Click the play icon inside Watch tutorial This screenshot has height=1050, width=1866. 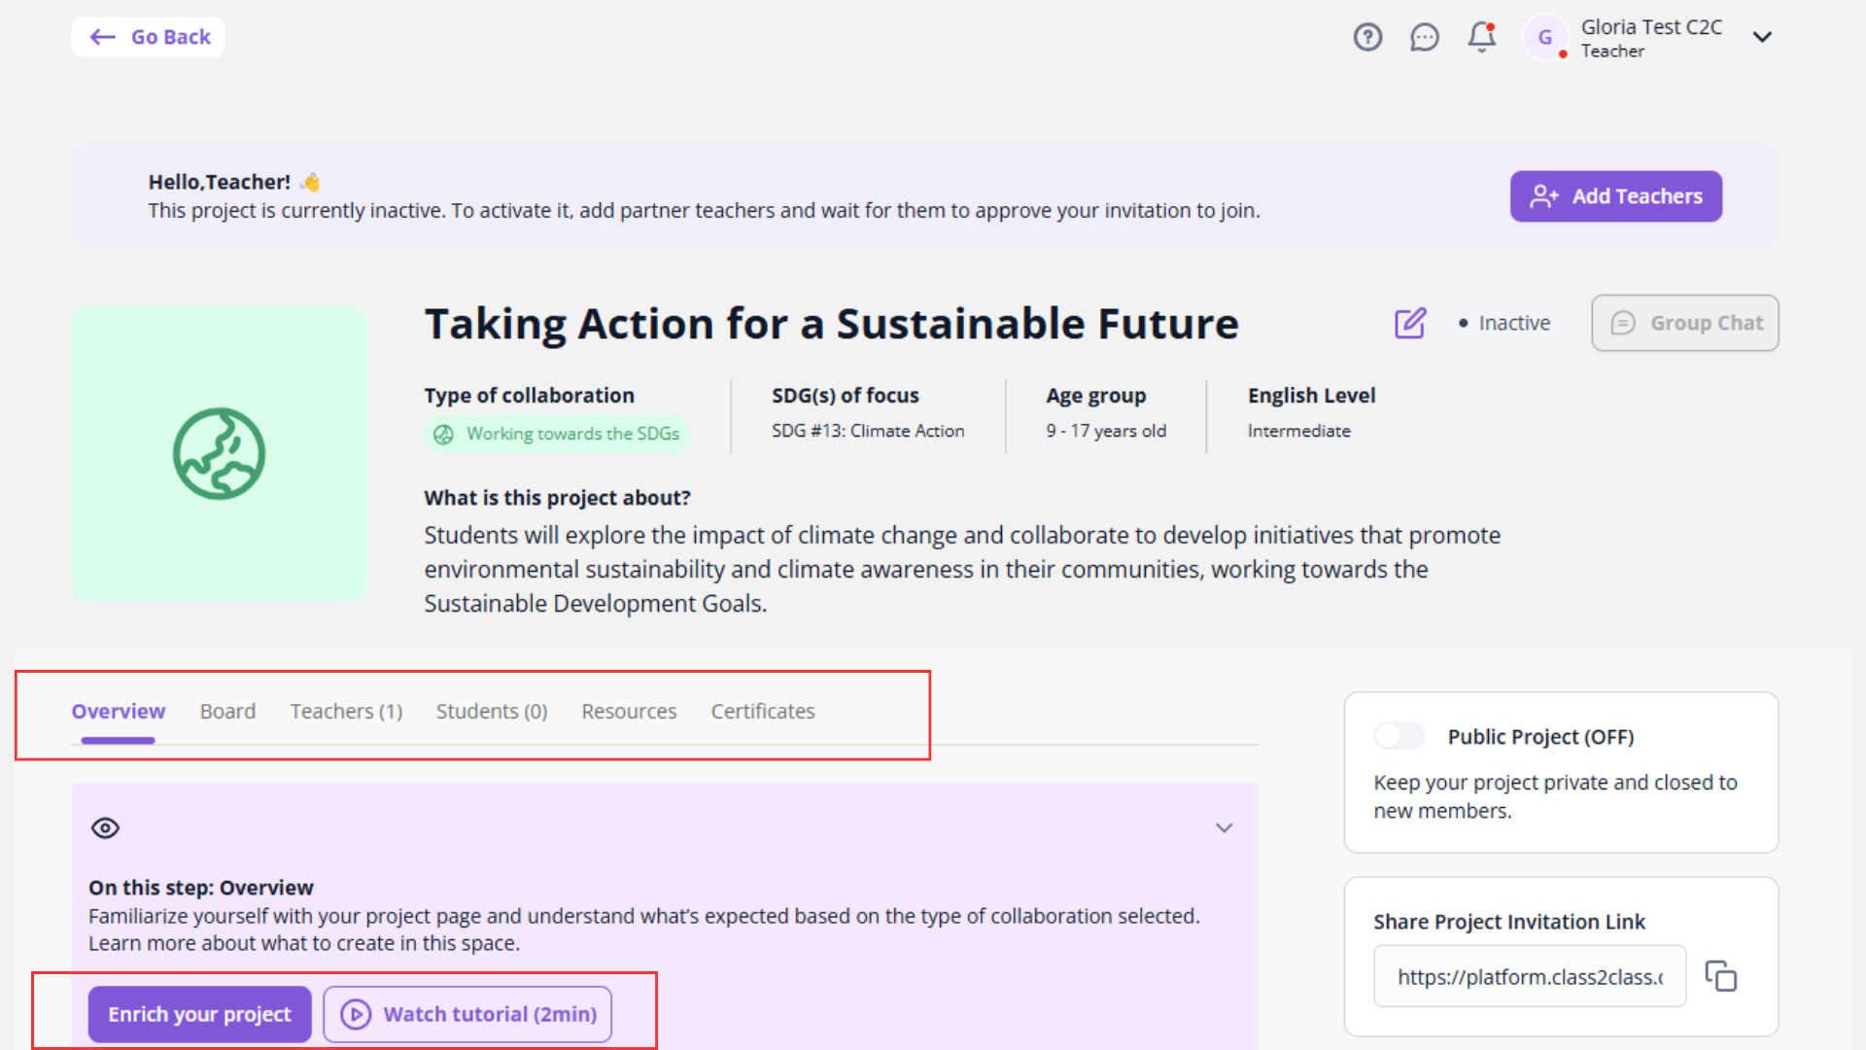pyautogui.click(x=356, y=1014)
